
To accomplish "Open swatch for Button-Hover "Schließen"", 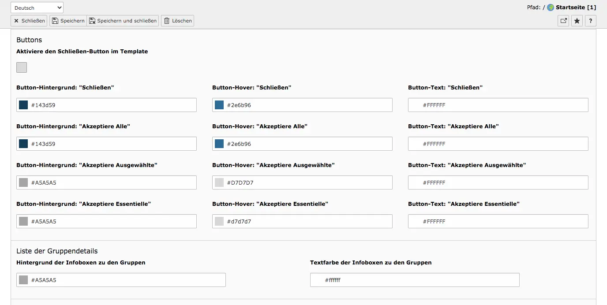I will [x=219, y=105].
